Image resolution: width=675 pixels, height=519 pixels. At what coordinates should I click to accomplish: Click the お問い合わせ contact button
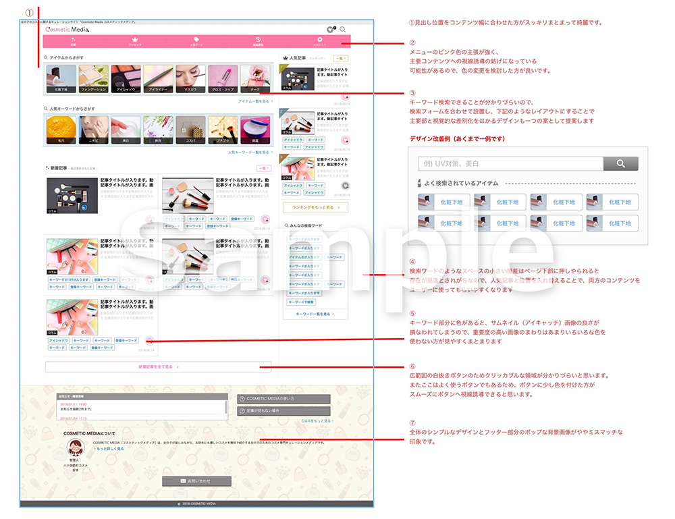[196, 481]
